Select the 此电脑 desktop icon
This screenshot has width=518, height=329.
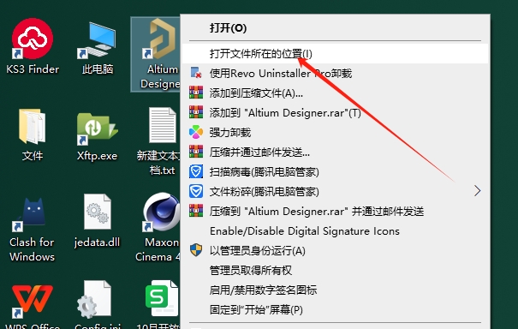(x=98, y=48)
